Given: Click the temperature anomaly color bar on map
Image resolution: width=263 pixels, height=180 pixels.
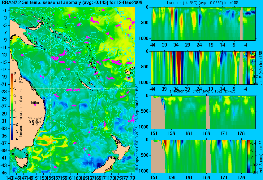Looking at the screenshot, I should 12,107.
